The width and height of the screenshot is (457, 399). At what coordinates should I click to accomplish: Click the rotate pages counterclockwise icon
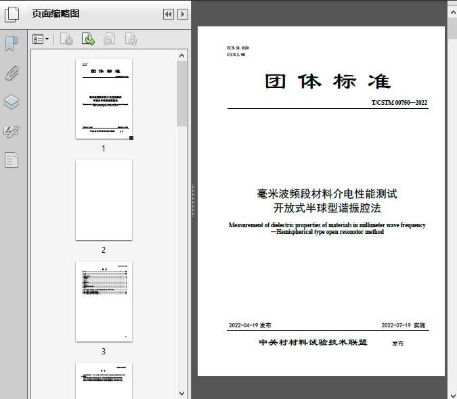click(x=109, y=39)
